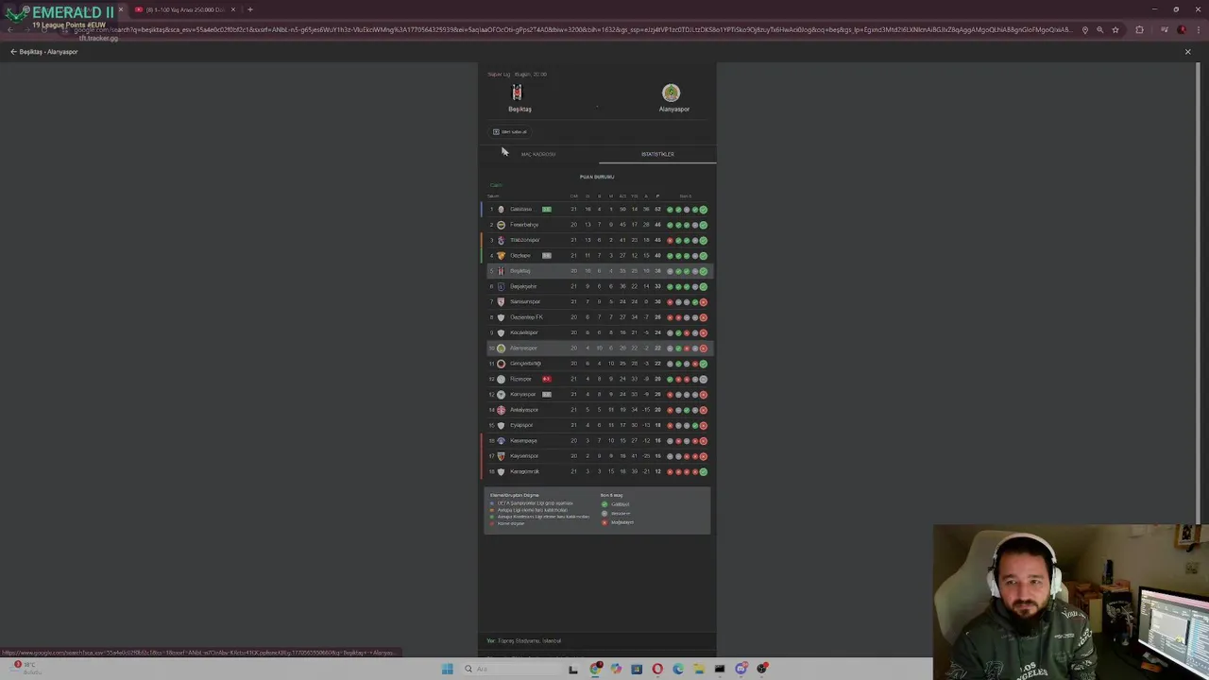Viewport: 1209px width, 680px height.
Task: Click Trabzonspor team name in table
Action: 525,240
